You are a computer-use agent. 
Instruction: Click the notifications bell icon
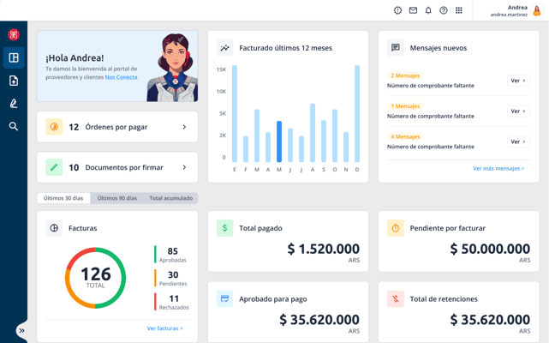point(428,10)
